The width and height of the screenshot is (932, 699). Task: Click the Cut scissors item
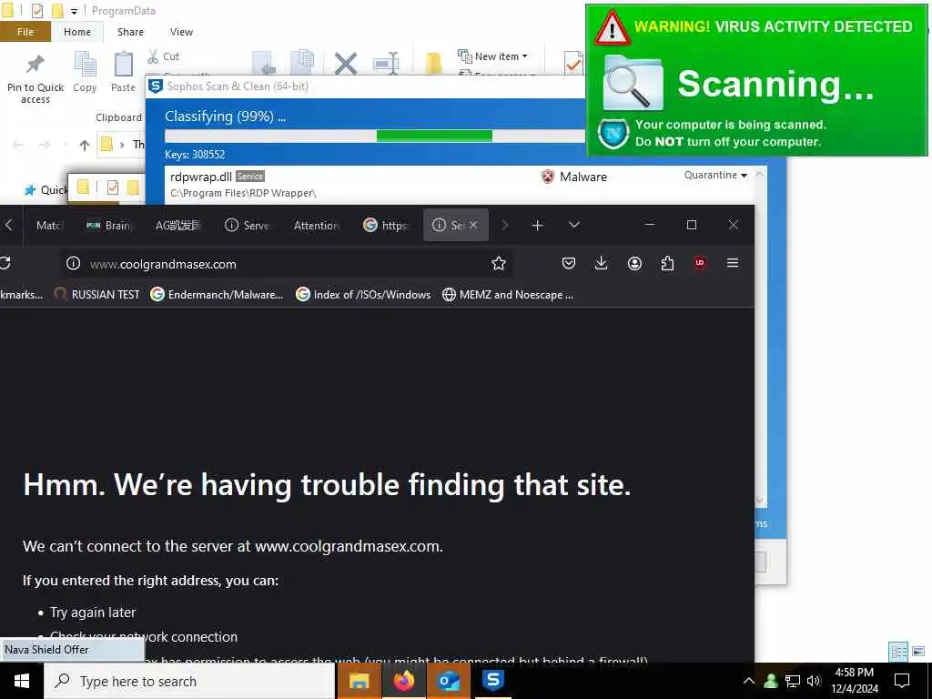163,56
